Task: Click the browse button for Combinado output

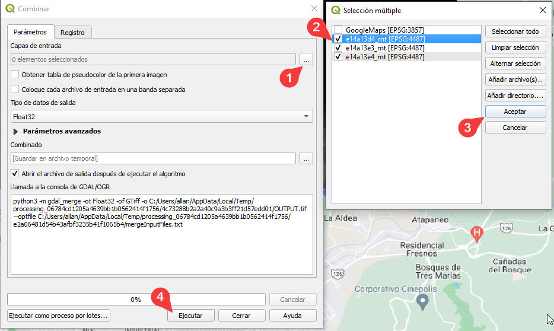Action: tap(305, 158)
